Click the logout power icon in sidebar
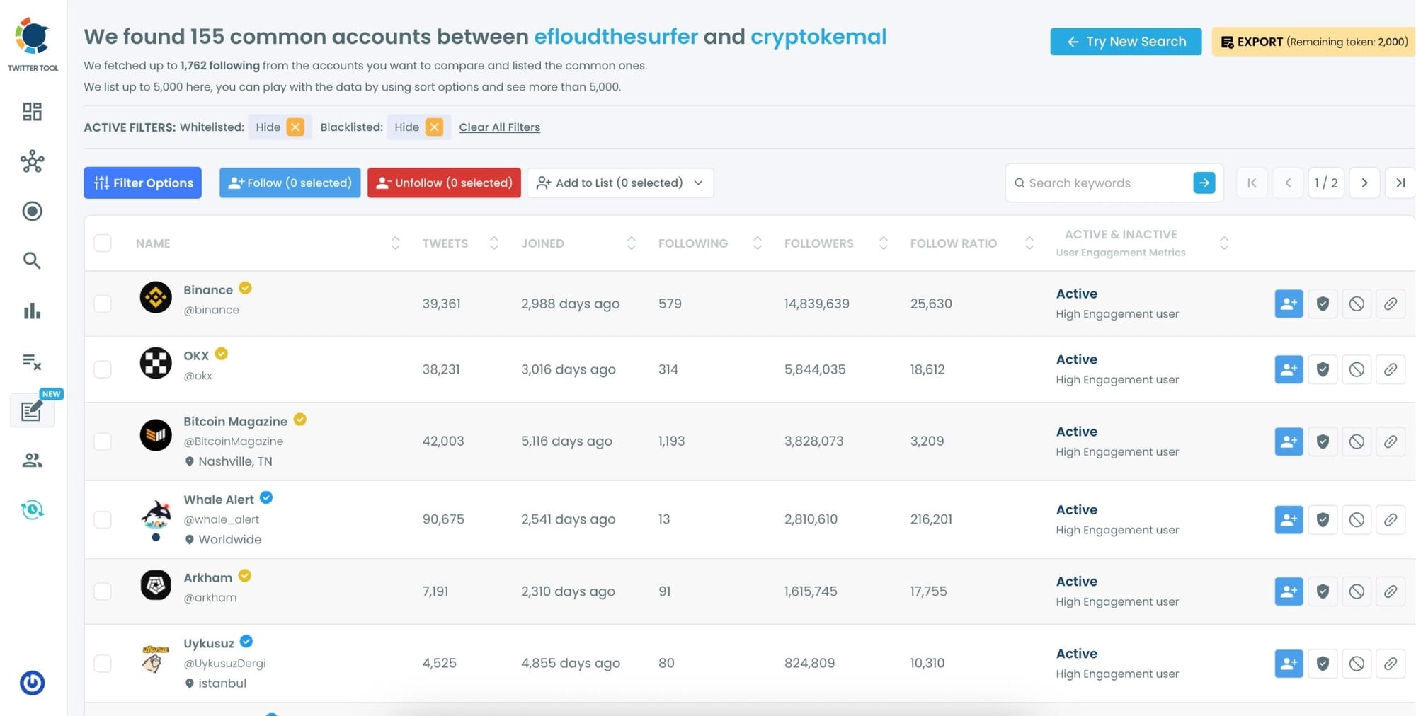Viewport: 1416px width, 716px height. coord(31,683)
